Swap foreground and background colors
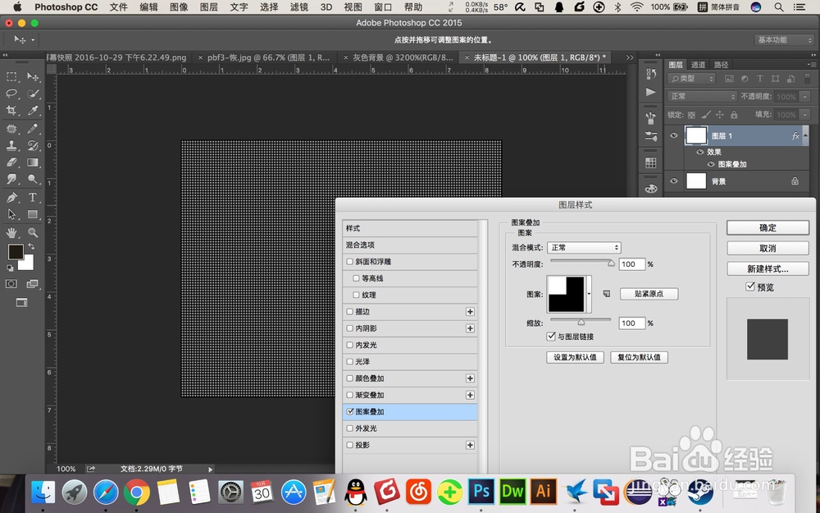This screenshot has width=820, height=513. click(x=31, y=246)
